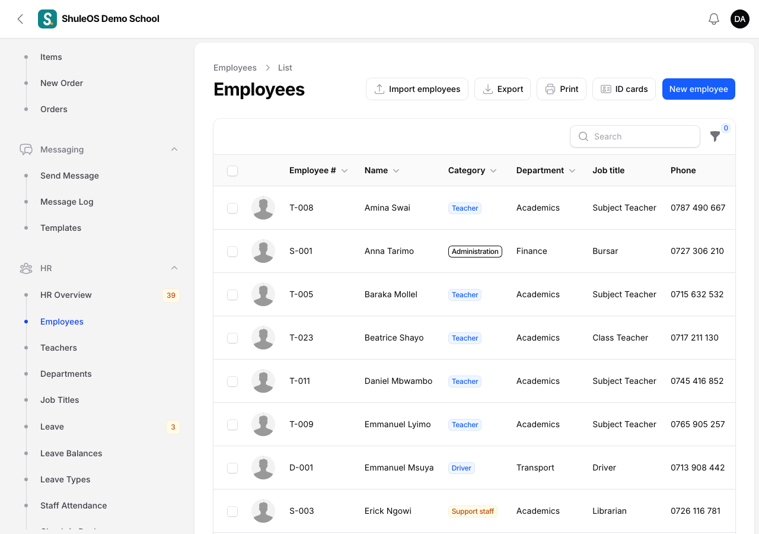This screenshot has width=759, height=534.
Task: Select Erick Ngowi's row checkbox
Action: (x=232, y=511)
